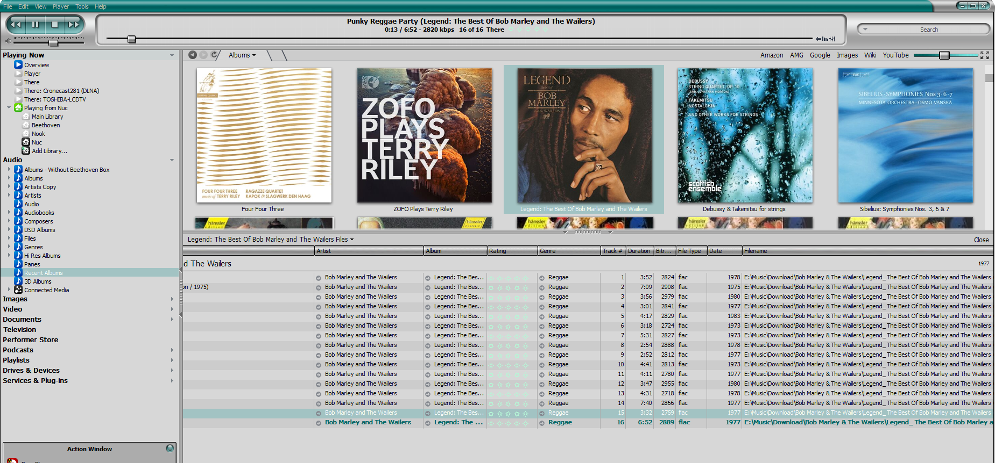Open the Amazon link
Screen dimensions: 995x463
(772, 55)
